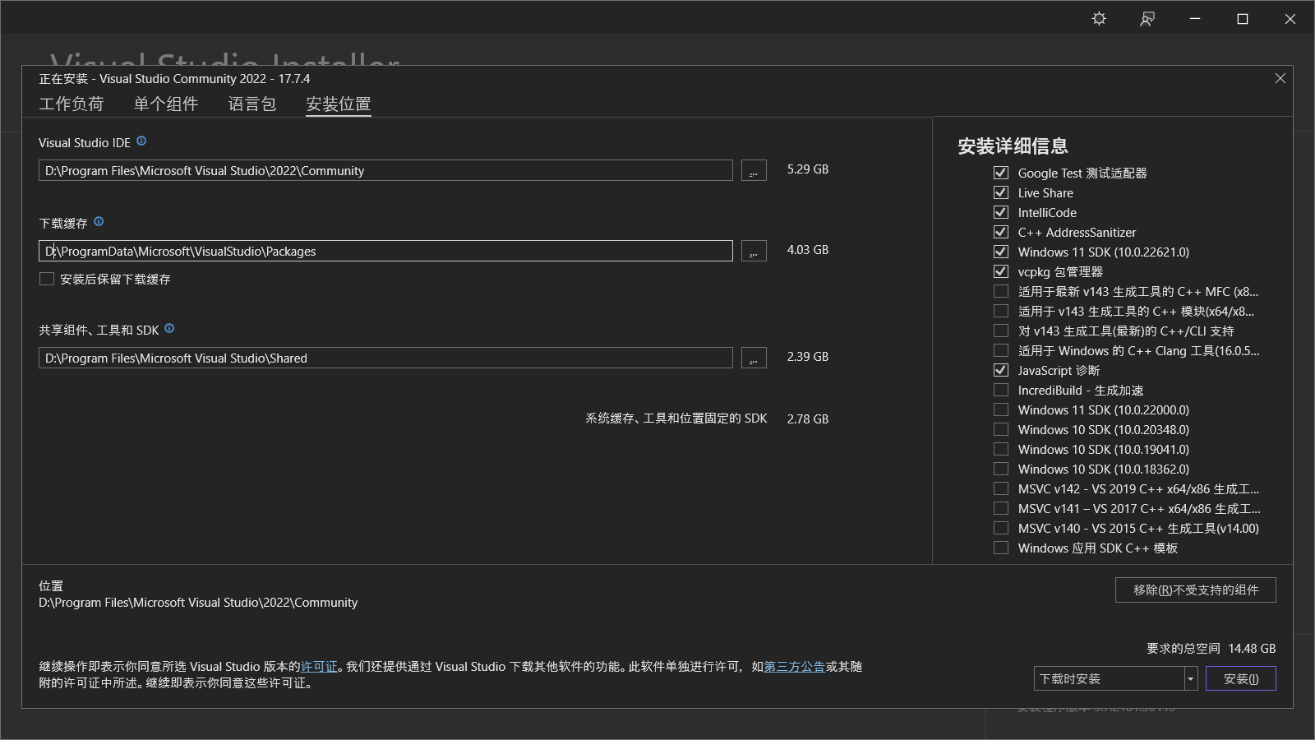Image resolution: width=1315 pixels, height=740 pixels.
Task: Uncheck Live Share component
Action: (x=1001, y=192)
